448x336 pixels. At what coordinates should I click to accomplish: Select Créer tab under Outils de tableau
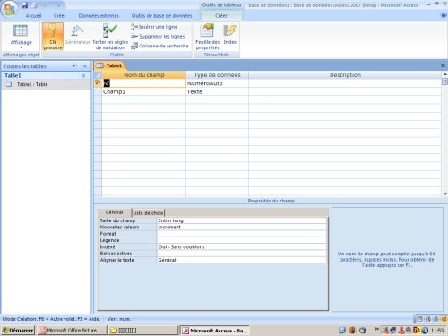(x=221, y=16)
